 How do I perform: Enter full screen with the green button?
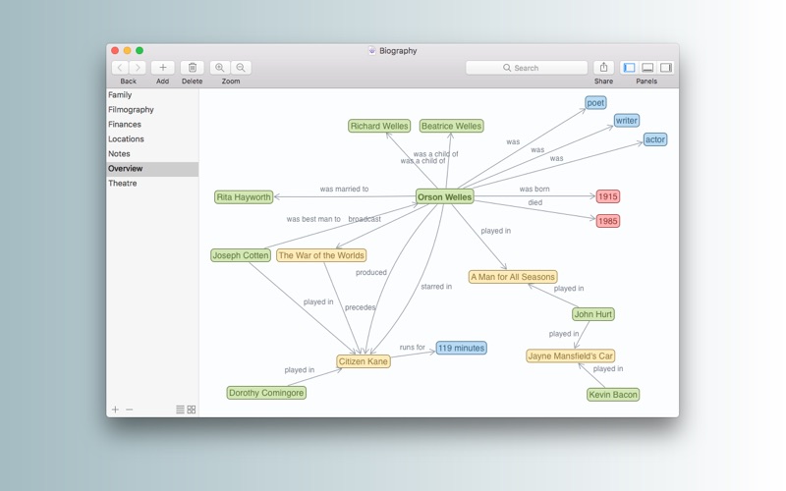(140, 50)
